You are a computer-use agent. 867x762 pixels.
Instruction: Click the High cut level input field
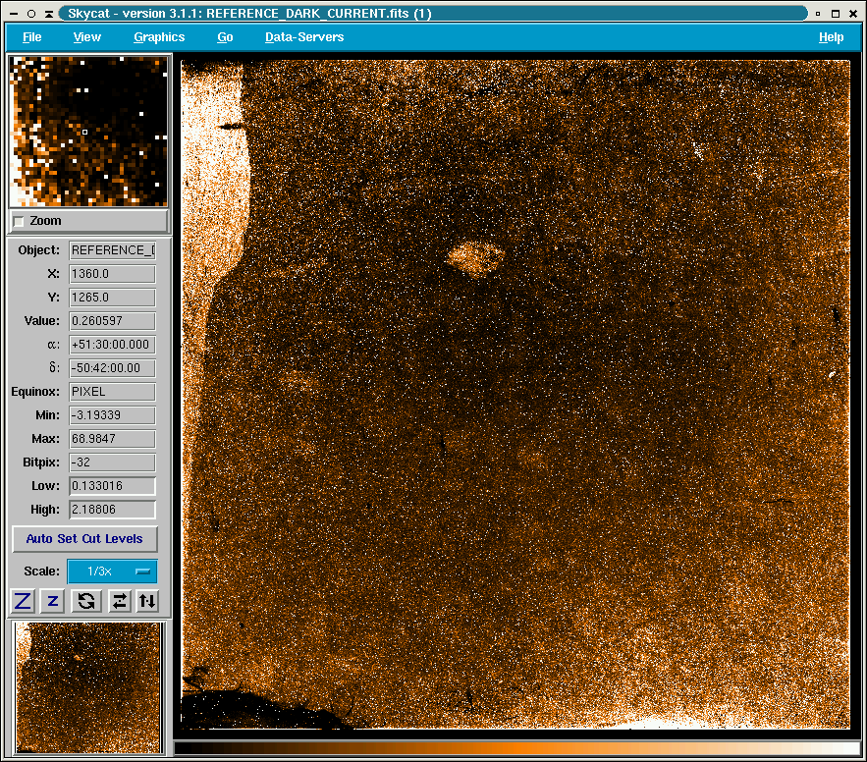(x=112, y=510)
